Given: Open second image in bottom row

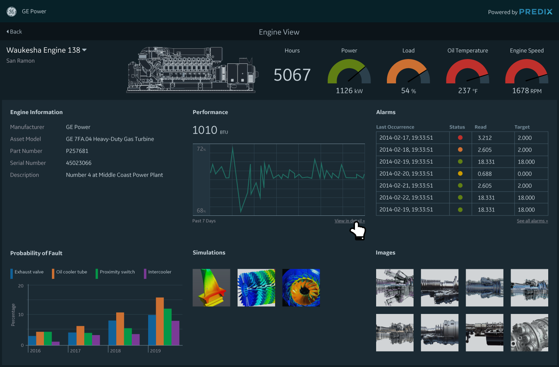Looking at the screenshot, I should point(440,333).
